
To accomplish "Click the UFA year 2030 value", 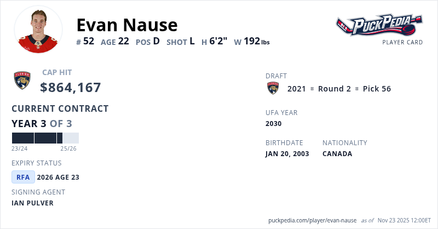I will 273,124.
